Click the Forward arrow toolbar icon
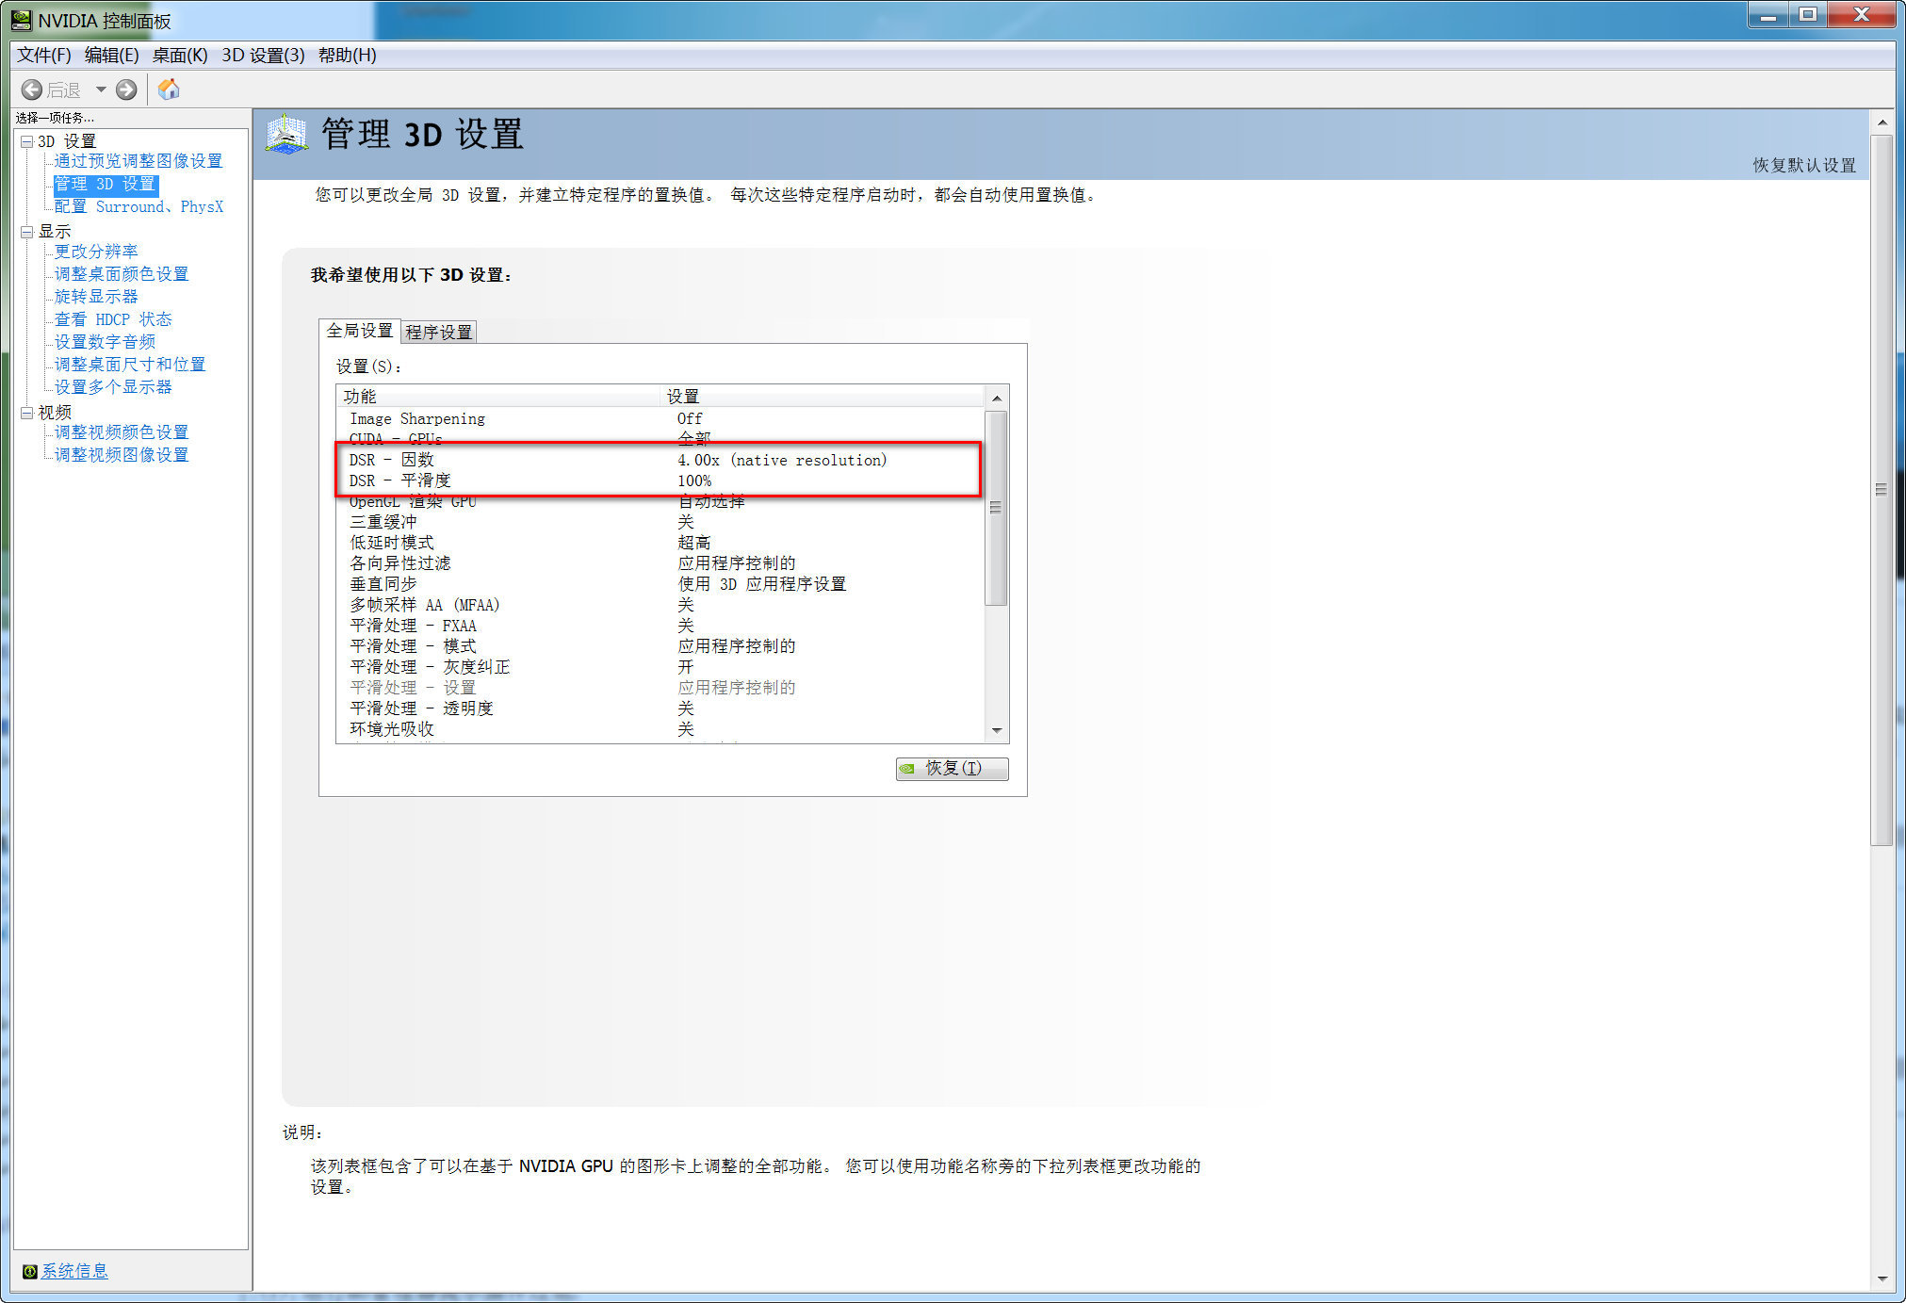This screenshot has height=1303, width=1906. tap(126, 90)
